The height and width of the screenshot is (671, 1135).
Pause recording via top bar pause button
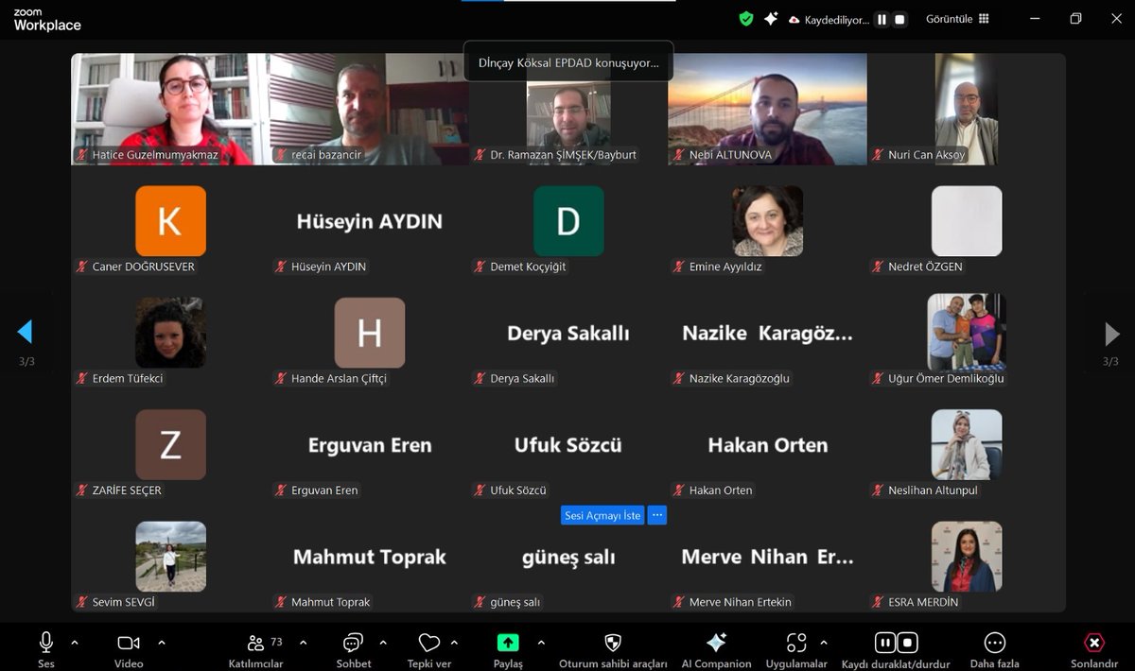[882, 19]
